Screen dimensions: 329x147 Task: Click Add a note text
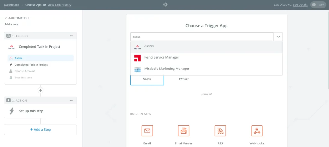coord(12,24)
